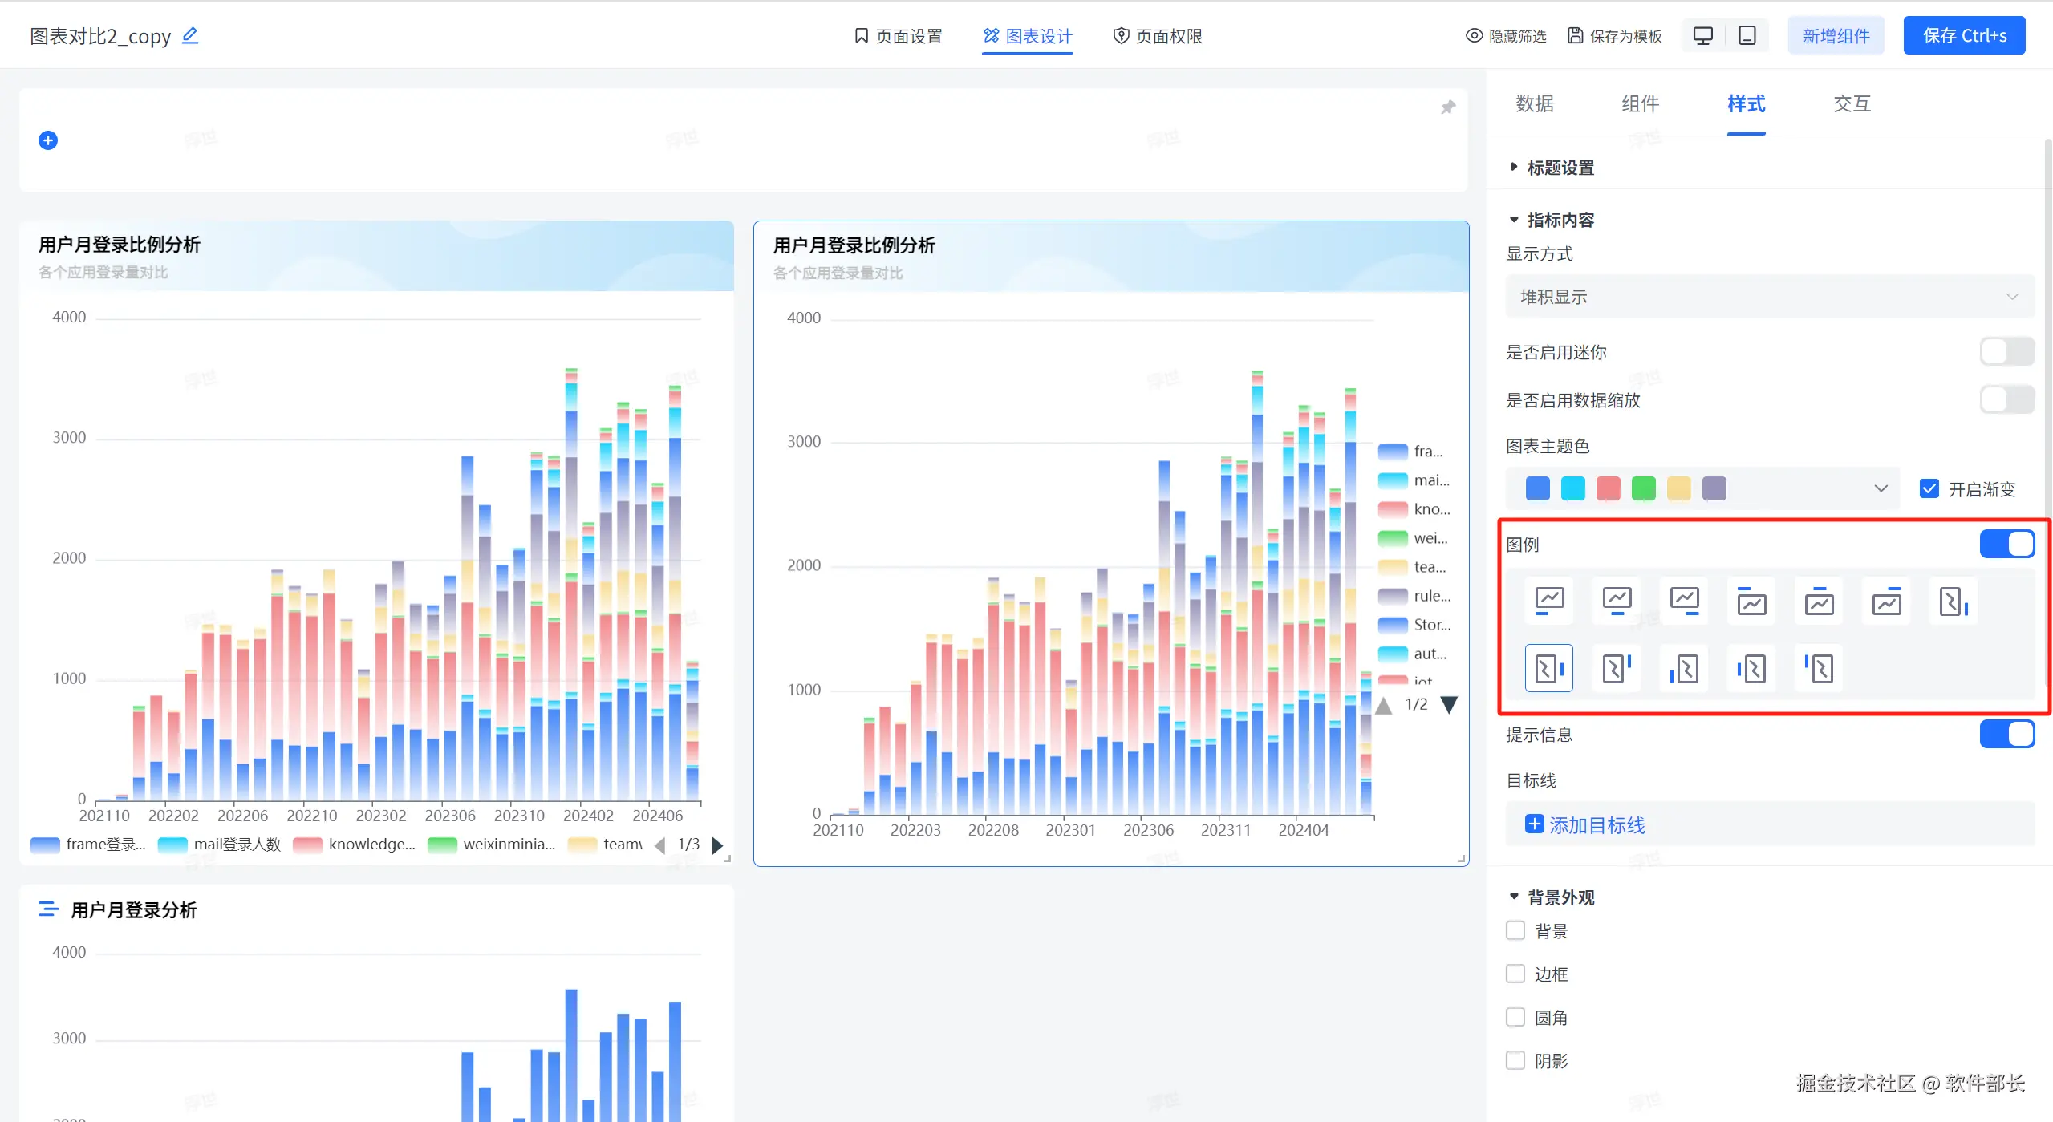The width and height of the screenshot is (2053, 1122).
Task: Add a filter with blue plus icon
Action: click(48, 140)
